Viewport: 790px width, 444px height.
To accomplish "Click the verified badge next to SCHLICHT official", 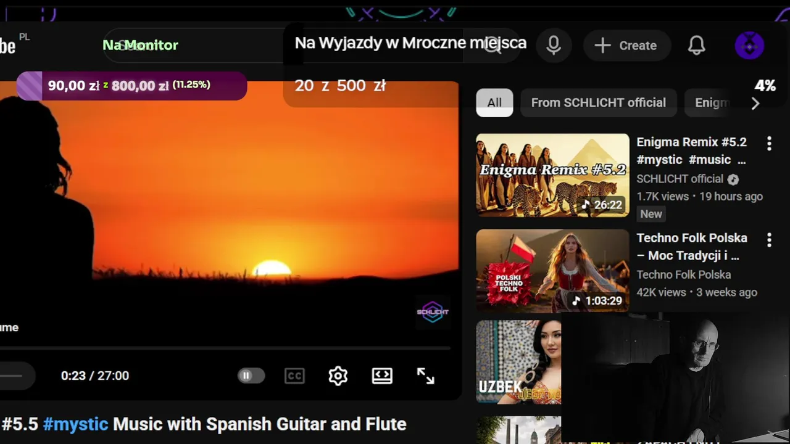I will (733, 179).
